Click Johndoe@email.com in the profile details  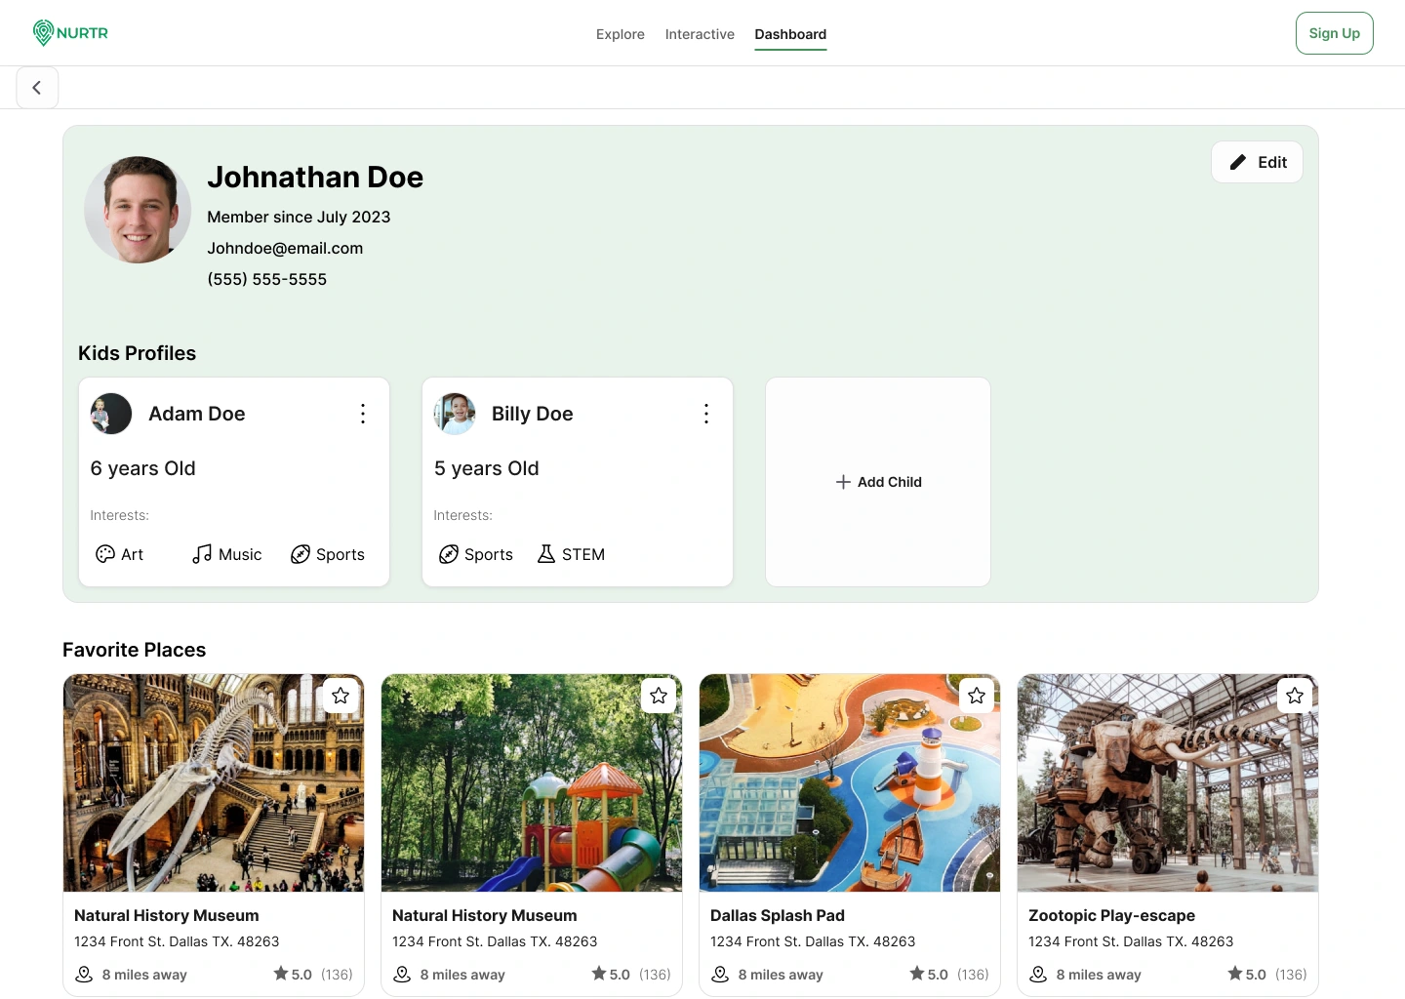point(285,248)
